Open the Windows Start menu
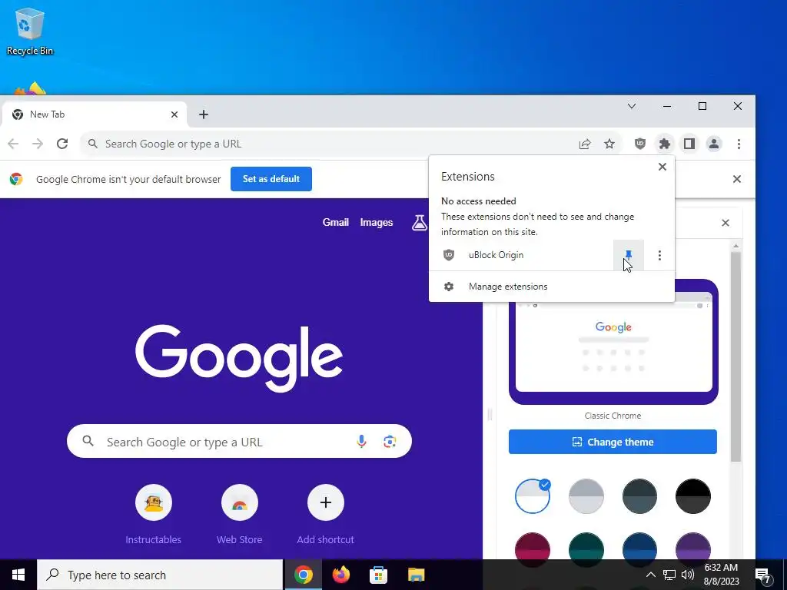 18,575
